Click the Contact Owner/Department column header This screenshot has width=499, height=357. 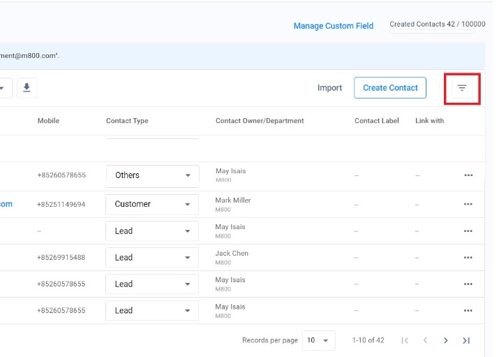click(260, 121)
